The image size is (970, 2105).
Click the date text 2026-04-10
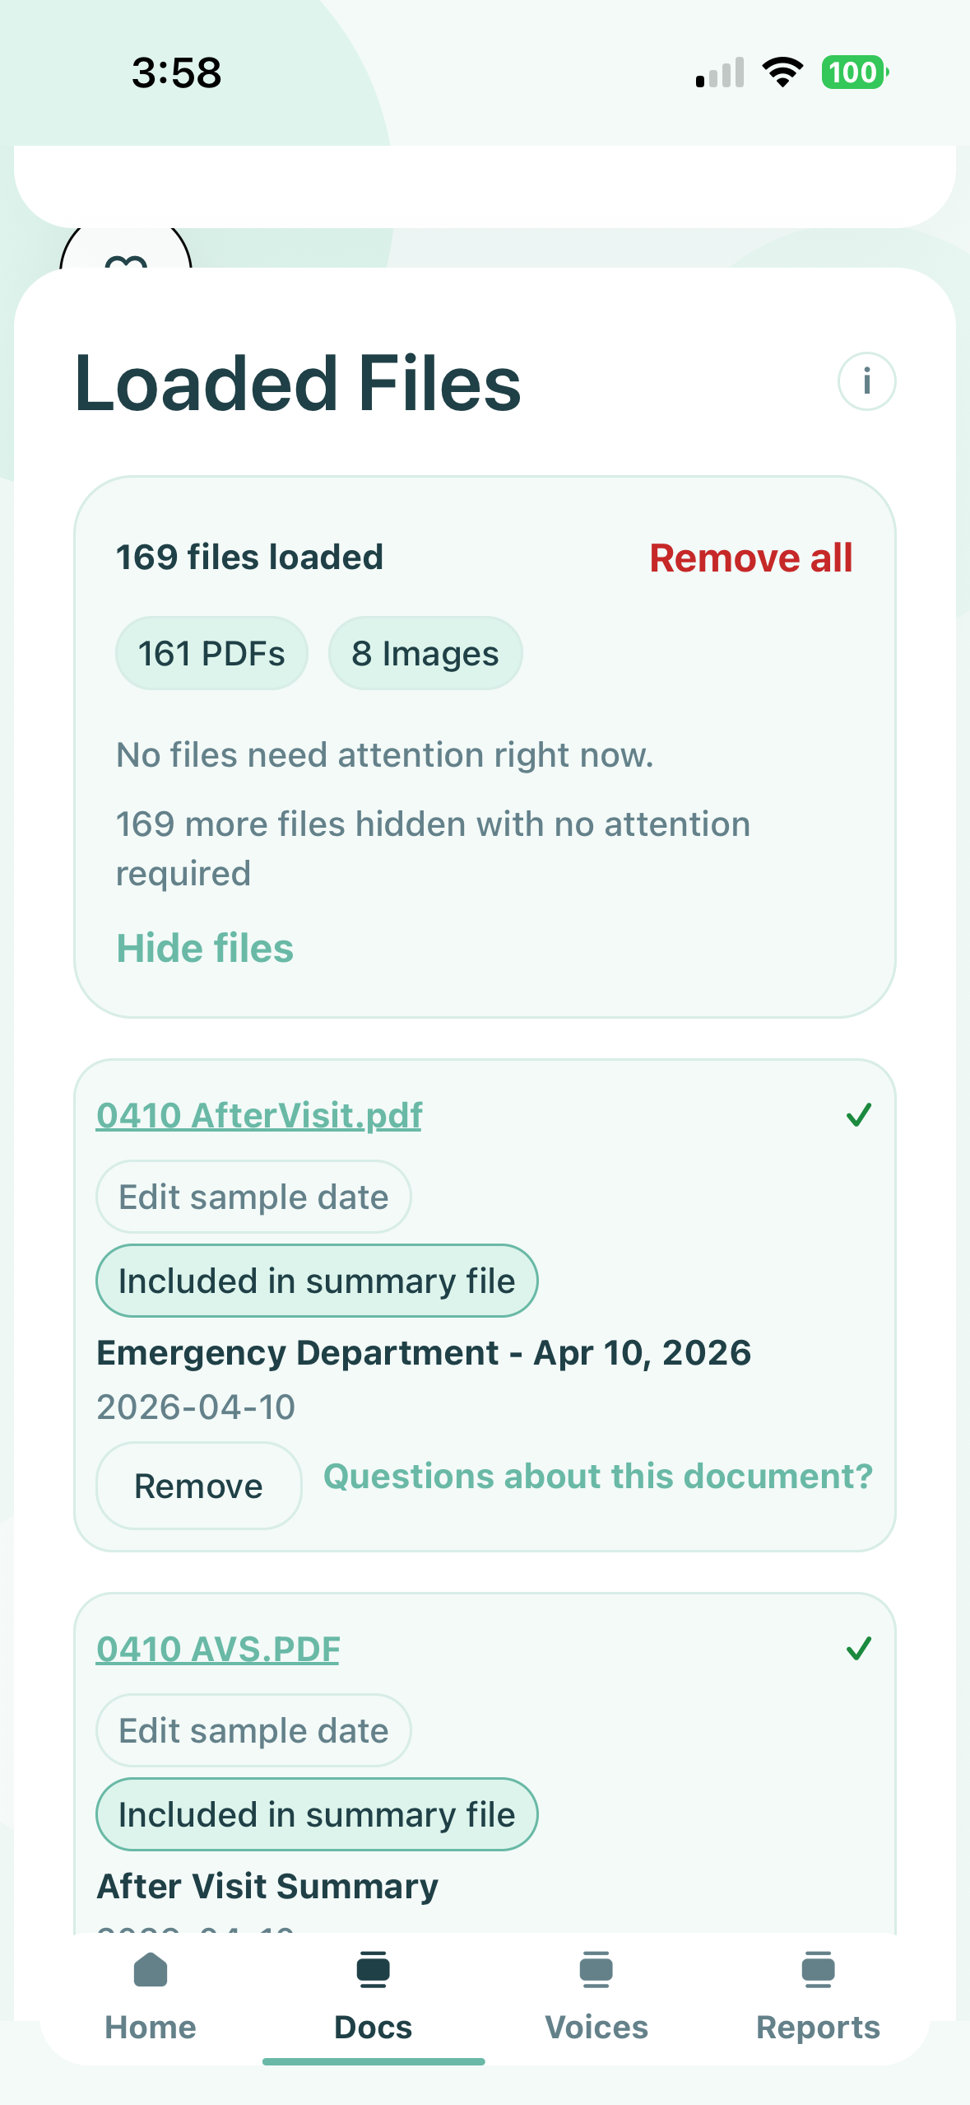point(196,1407)
